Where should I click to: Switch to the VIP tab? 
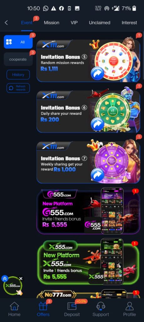tap(74, 23)
